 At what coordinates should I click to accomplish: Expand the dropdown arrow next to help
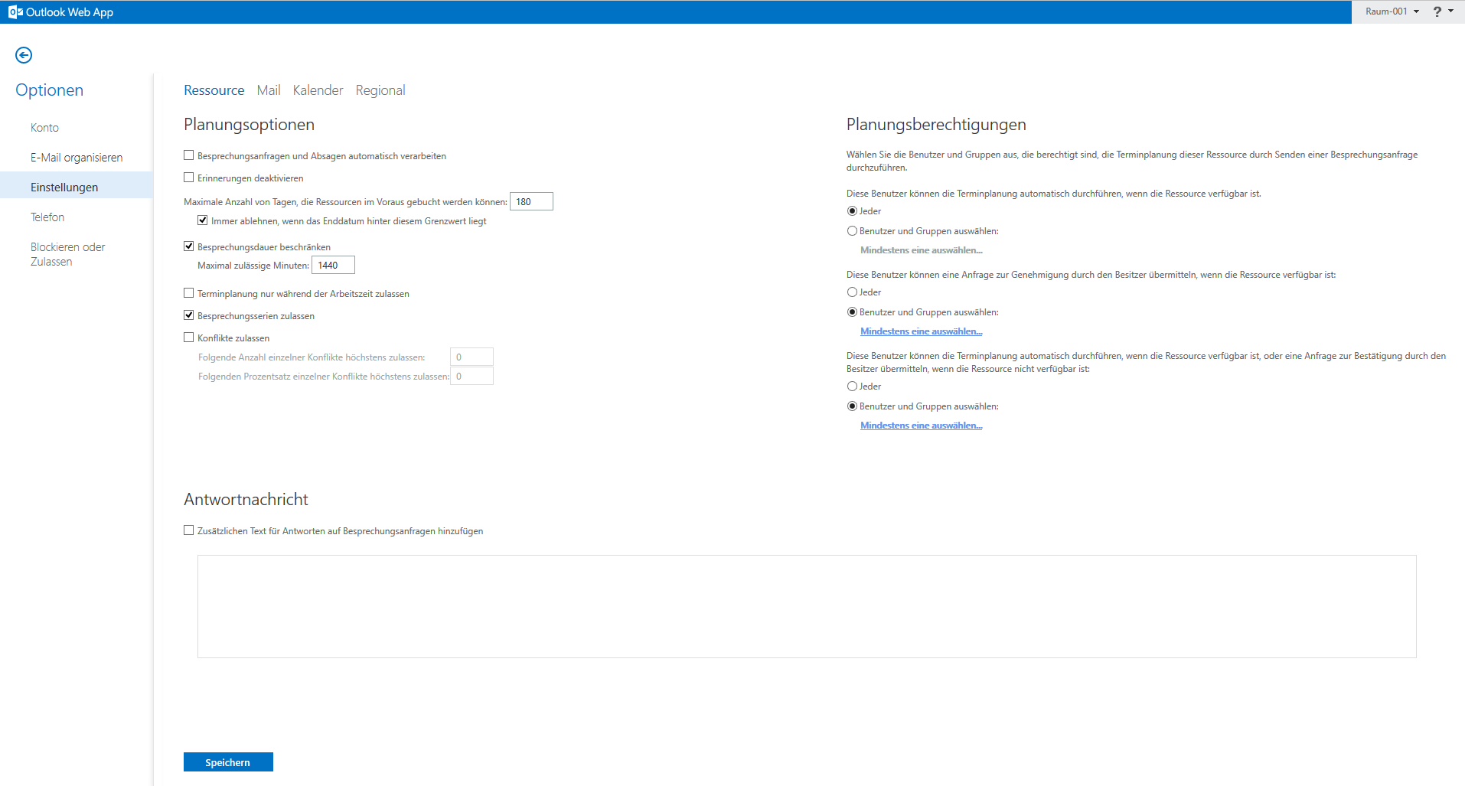coord(1450,11)
